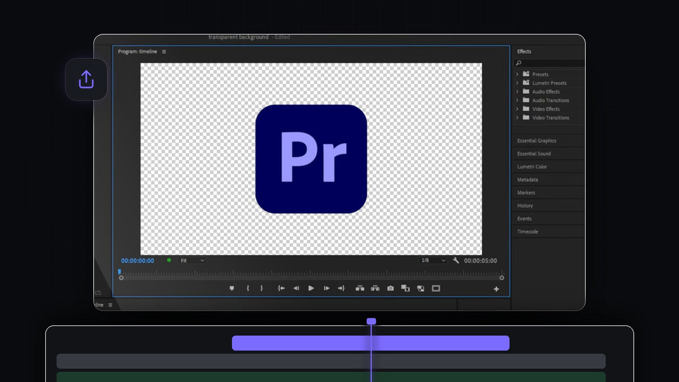Click the Add Marker button in transport bar
The width and height of the screenshot is (679, 382).
click(x=231, y=288)
